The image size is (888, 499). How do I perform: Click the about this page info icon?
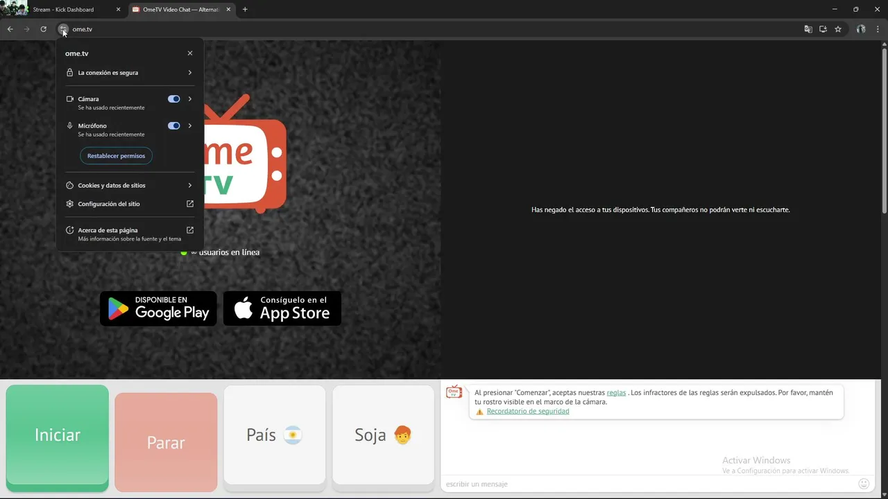[69, 230]
